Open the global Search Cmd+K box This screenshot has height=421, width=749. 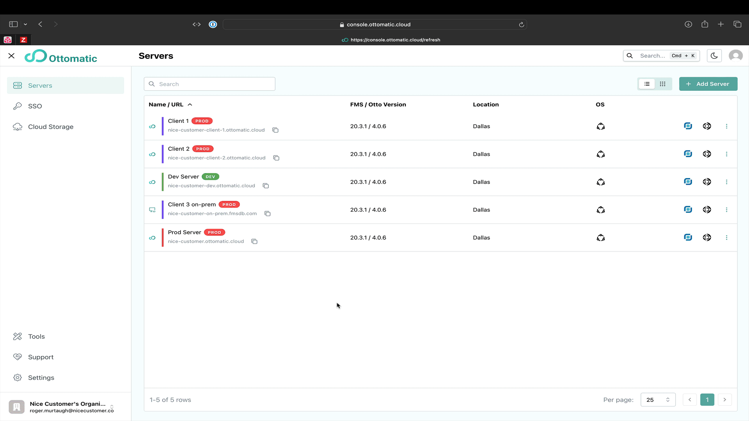661,56
